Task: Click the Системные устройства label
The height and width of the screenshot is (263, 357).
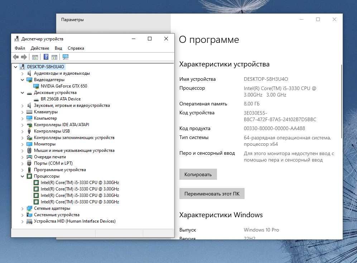Action: (x=57, y=215)
